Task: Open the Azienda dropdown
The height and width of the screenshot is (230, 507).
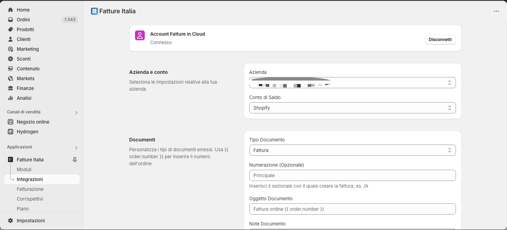Action: 352,83
